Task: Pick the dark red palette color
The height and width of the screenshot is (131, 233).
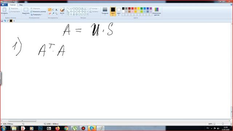Action: click(130, 8)
